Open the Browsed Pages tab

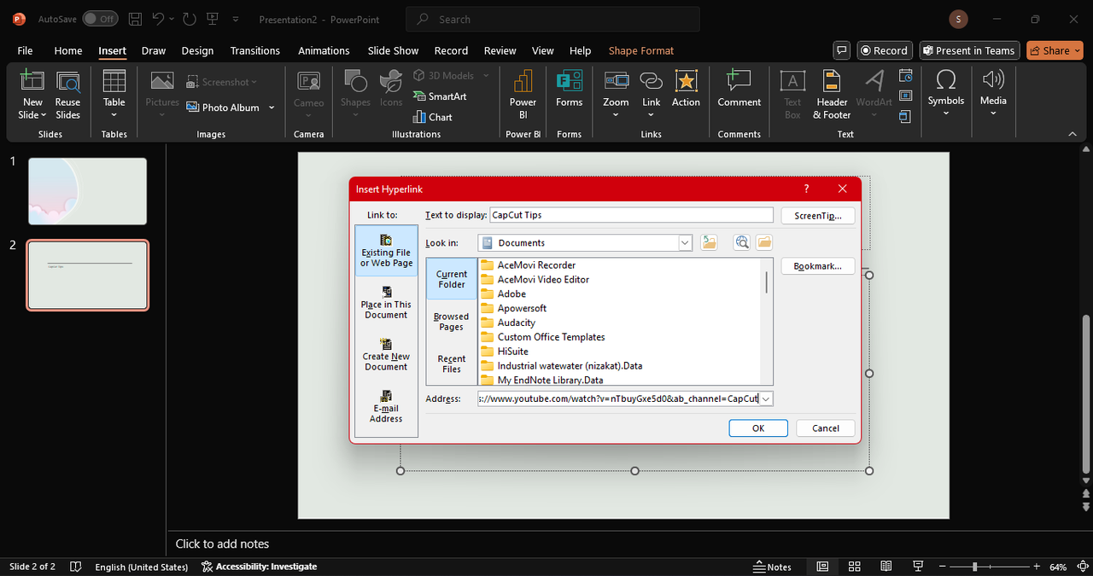452,321
